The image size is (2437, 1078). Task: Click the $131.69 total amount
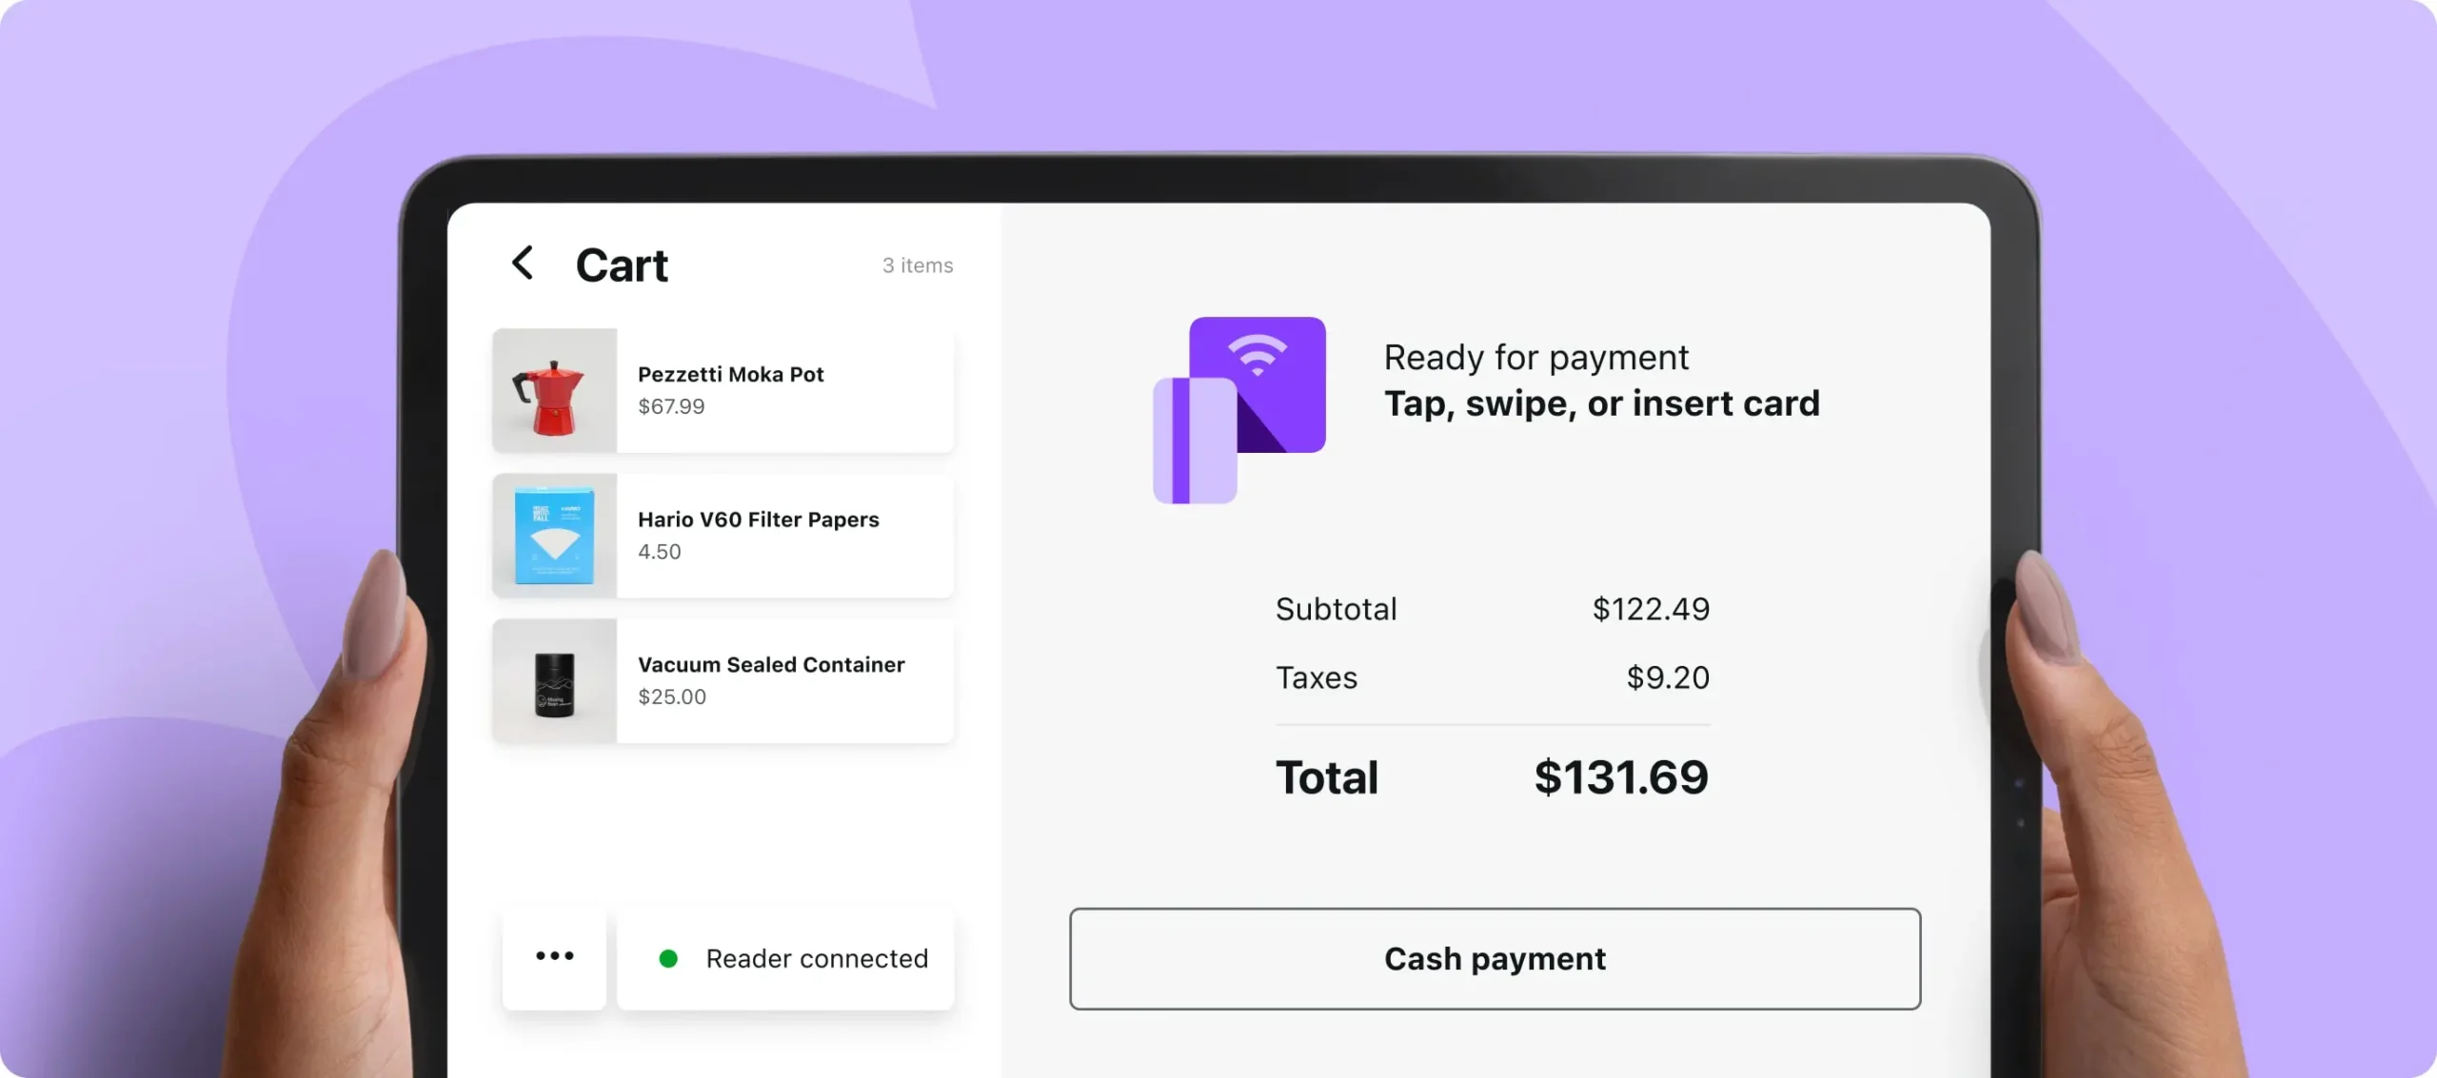1620,778
